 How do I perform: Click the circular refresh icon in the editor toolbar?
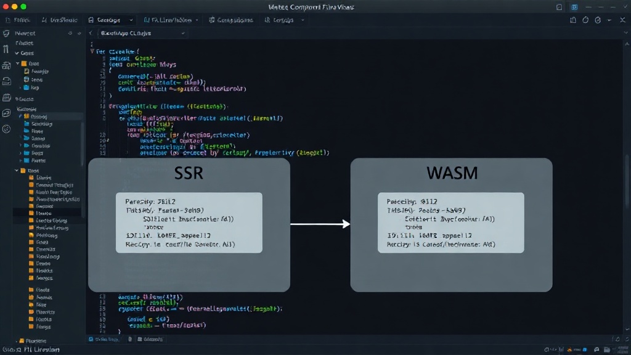click(585, 20)
